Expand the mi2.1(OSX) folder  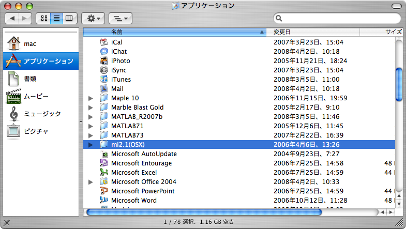point(91,145)
